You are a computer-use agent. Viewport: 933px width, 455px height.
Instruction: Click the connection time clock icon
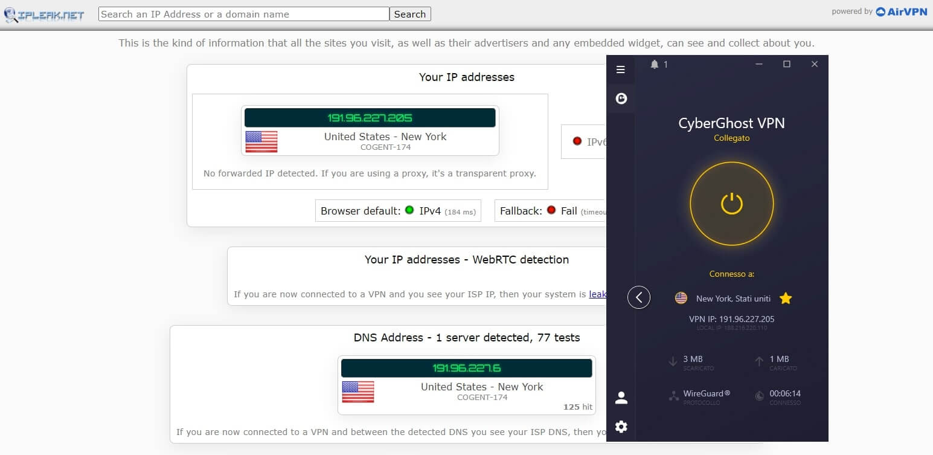[760, 396]
